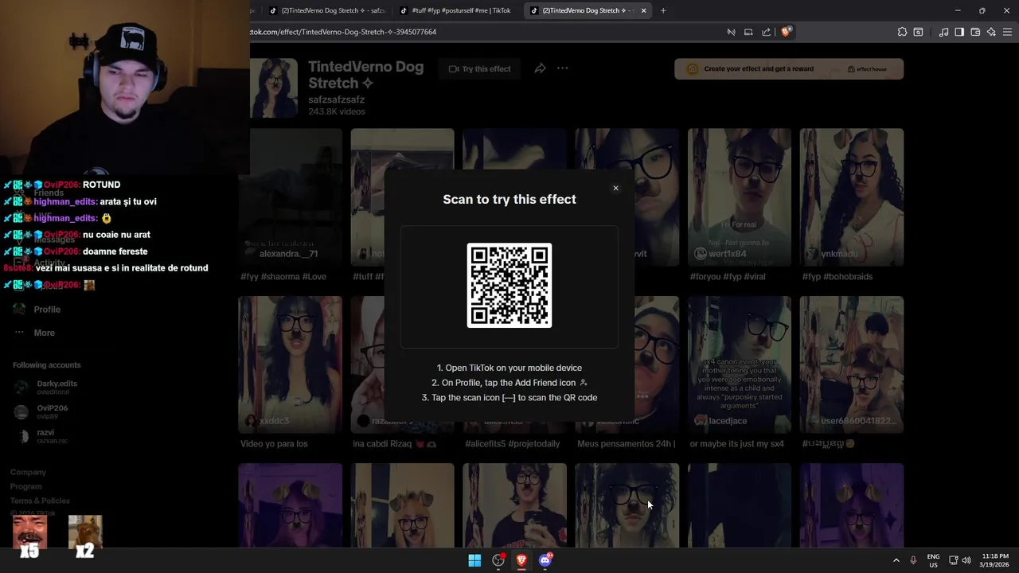The width and height of the screenshot is (1019, 573).
Task: Show hidden system tray icons chevron
Action: [x=896, y=560]
